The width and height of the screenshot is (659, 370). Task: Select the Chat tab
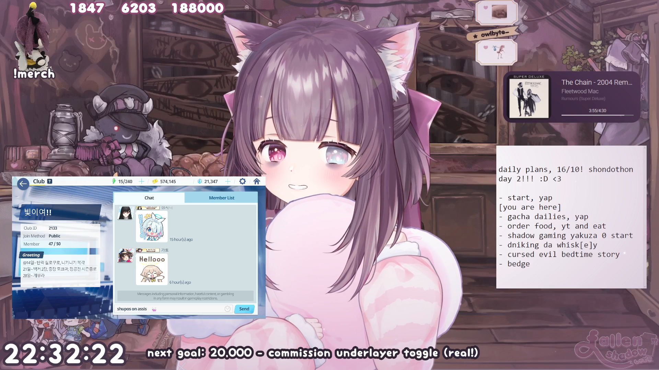click(x=149, y=198)
